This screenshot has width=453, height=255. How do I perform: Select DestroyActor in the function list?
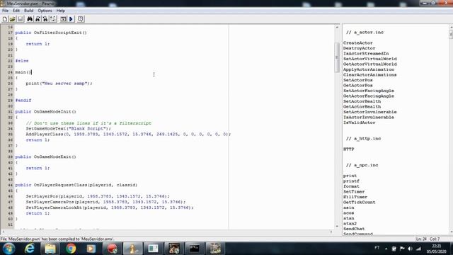359,48
